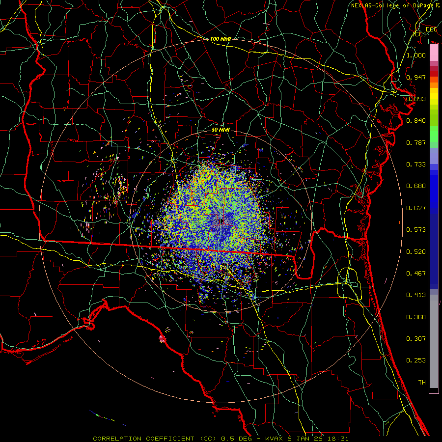Select the 0.520 value on the scale
The image size is (442, 442).
[416, 252]
